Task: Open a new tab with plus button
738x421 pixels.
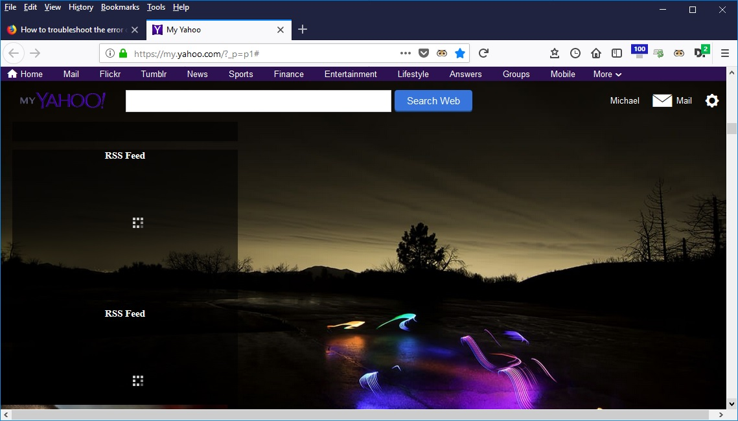Action: coord(303,30)
